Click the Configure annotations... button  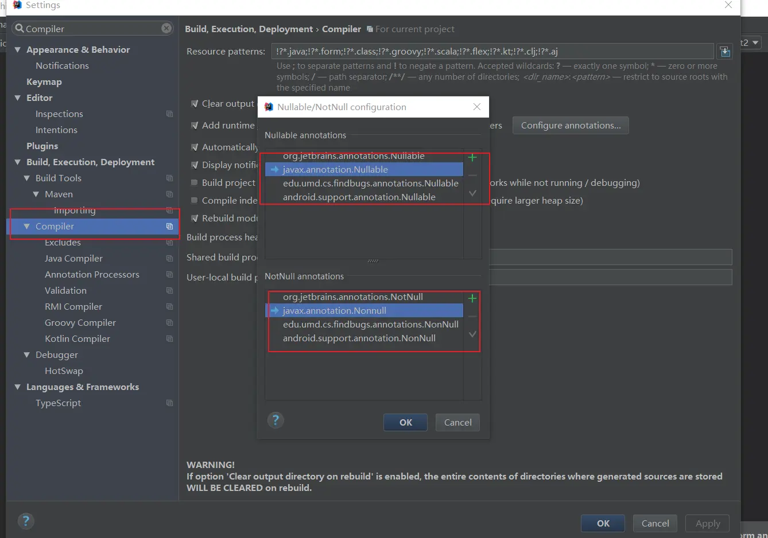tap(571, 126)
